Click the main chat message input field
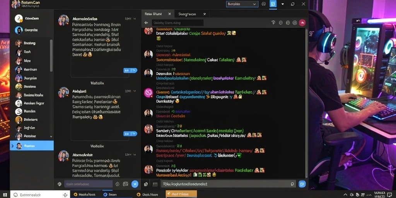 [228, 184]
